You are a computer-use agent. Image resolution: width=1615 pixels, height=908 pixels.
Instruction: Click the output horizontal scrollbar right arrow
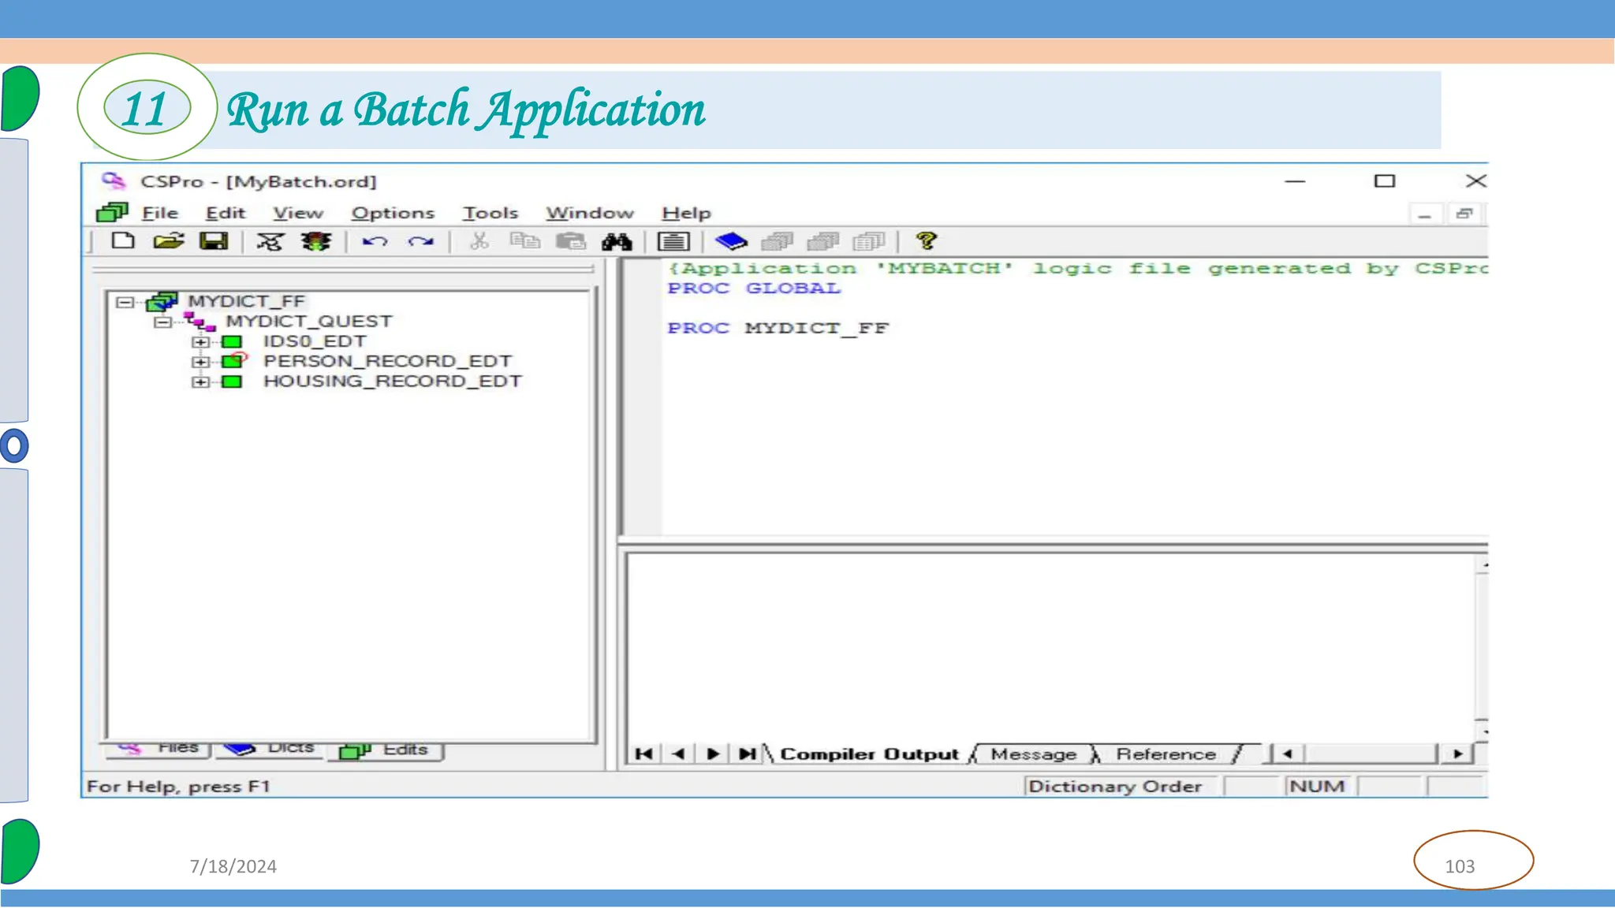pyautogui.click(x=1458, y=754)
